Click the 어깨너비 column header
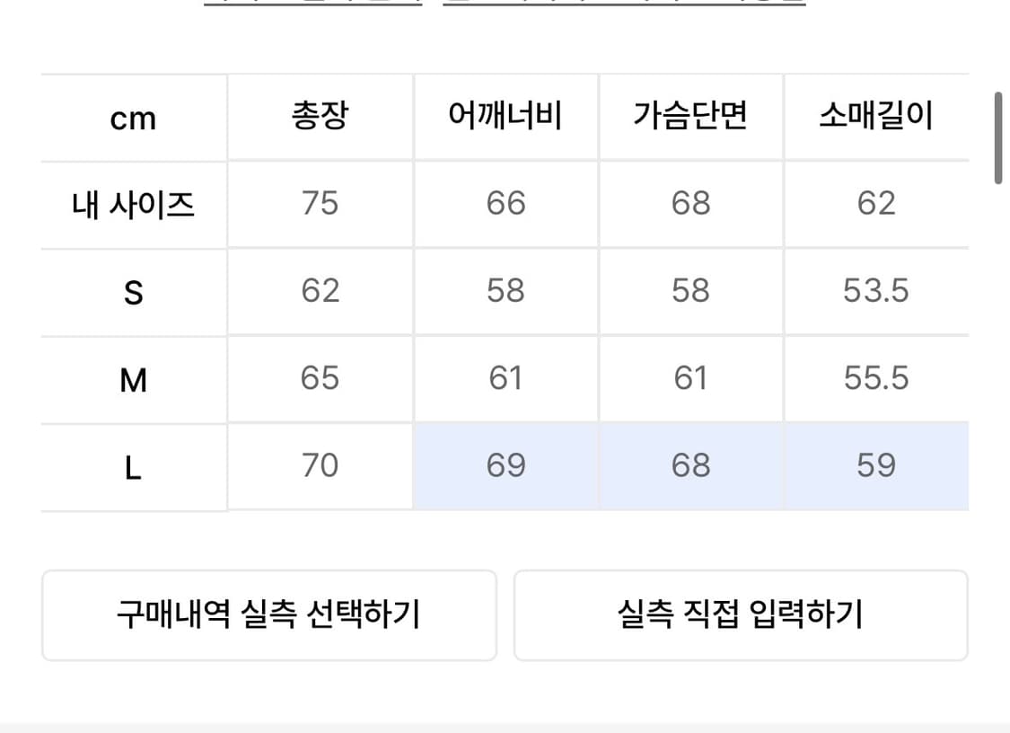The image size is (1010, 733). (x=505, y=118)
